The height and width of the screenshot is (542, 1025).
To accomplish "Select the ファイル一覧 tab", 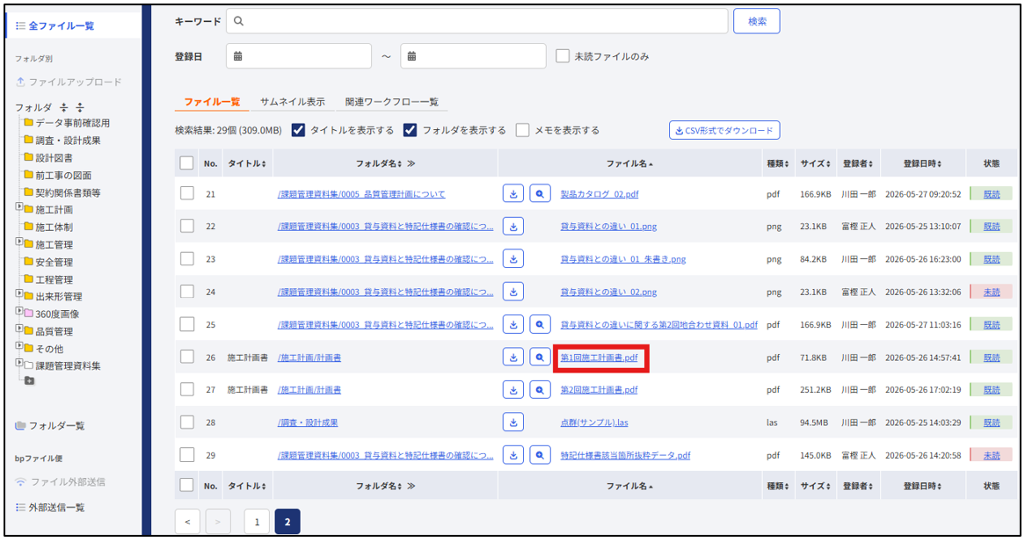I will [212, 102].
